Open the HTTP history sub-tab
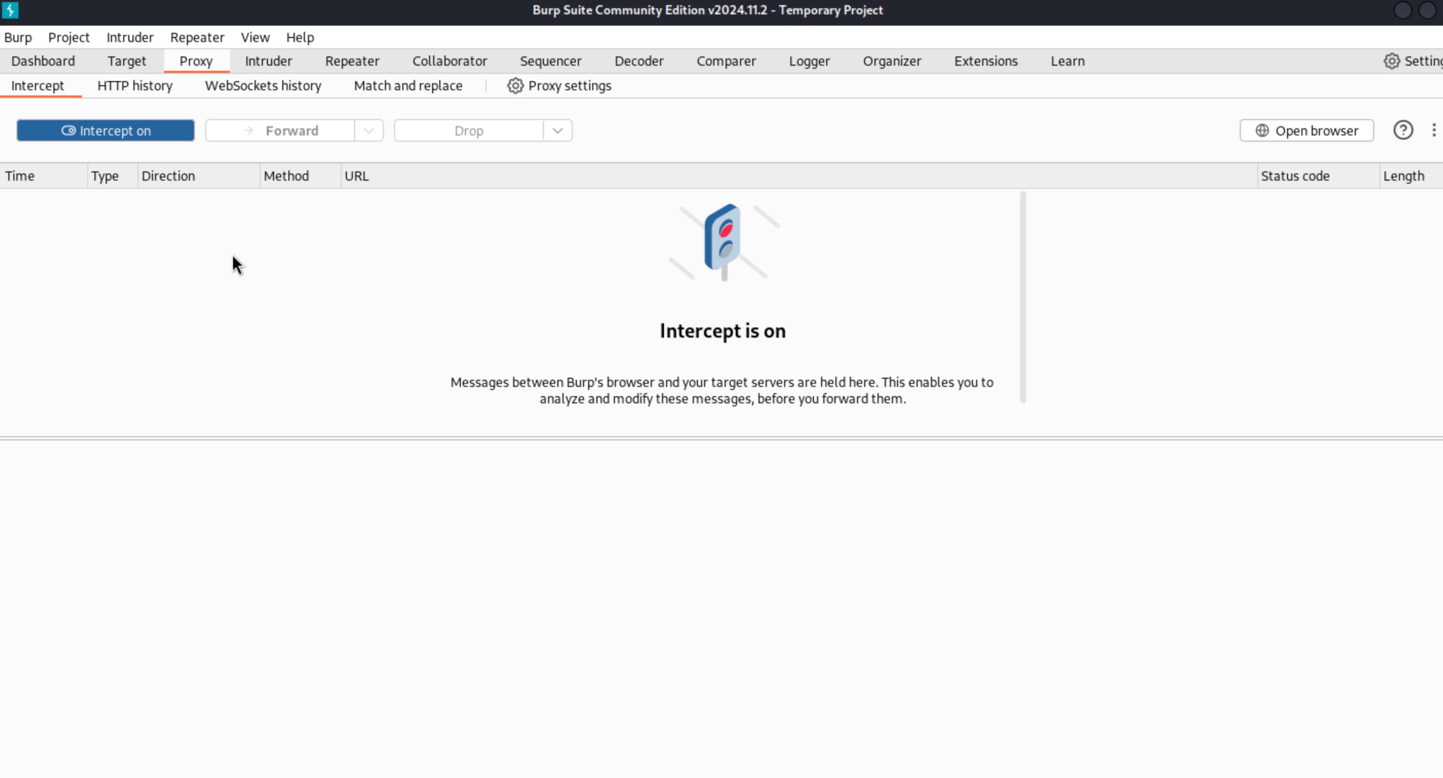The height and width of the screenshot is (778, 1443). click(134, 86)
